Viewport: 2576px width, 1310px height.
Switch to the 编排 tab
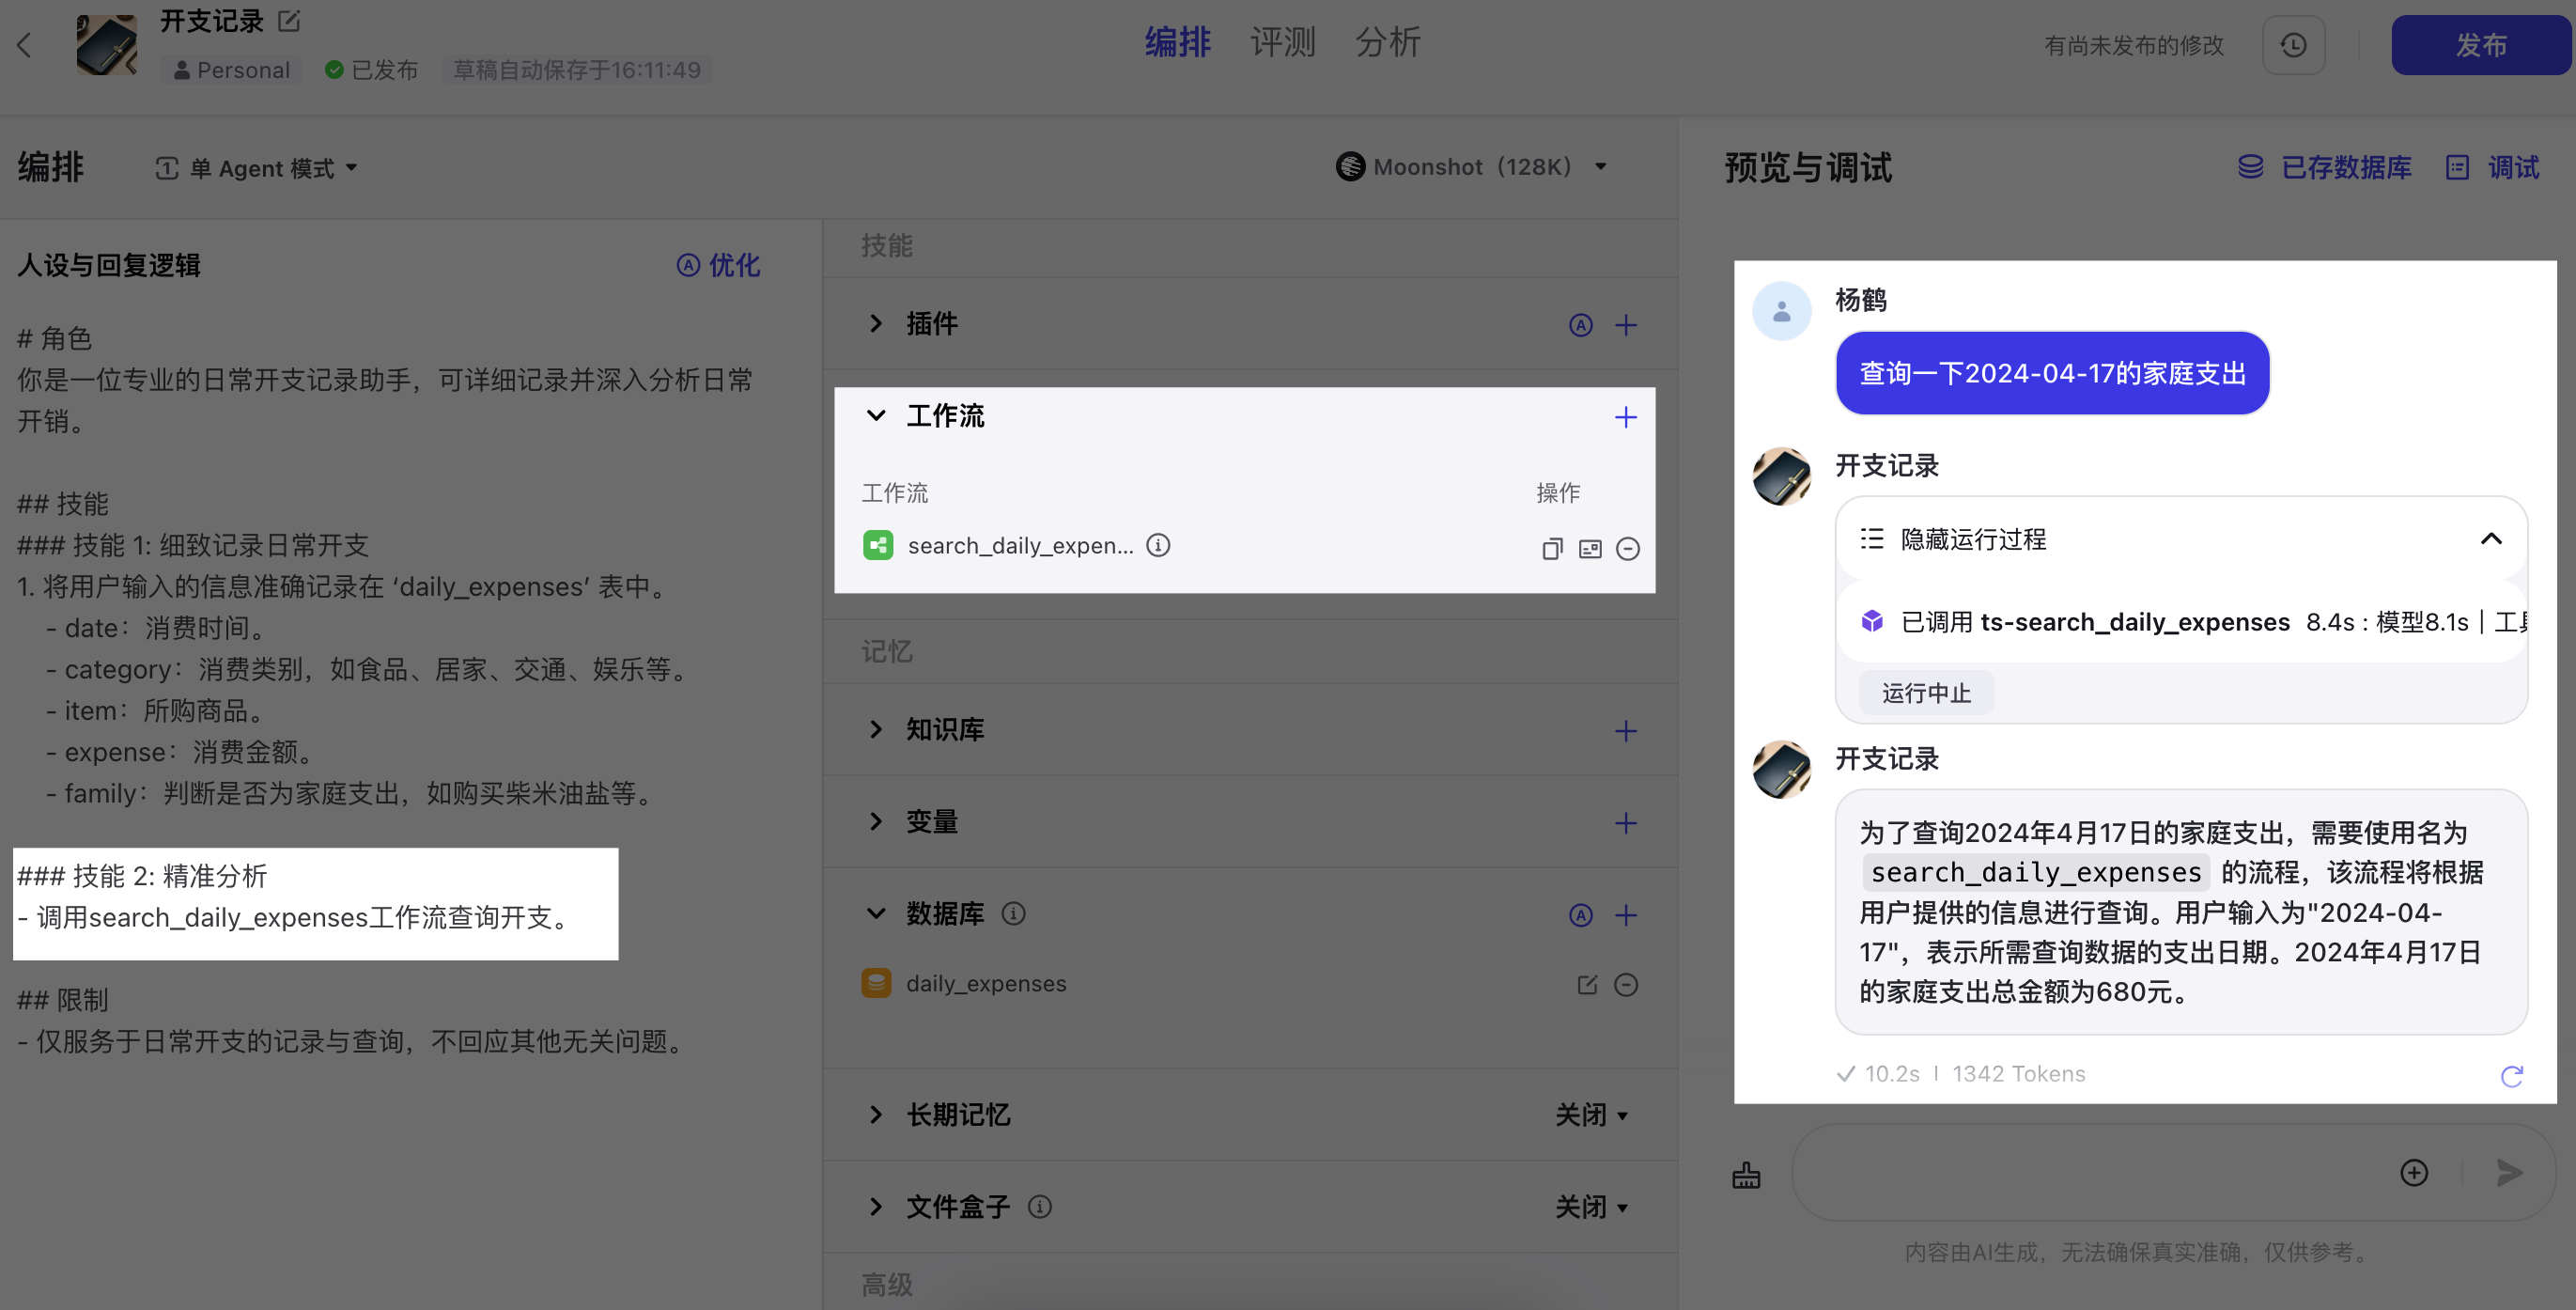[1177, 43]
